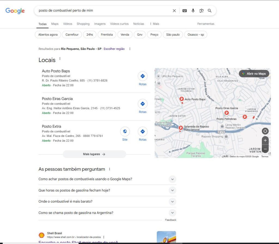279x244 pixels.
Task: Get directions icon for Auto Posto Baps
Action: click(x=142, y=76)
